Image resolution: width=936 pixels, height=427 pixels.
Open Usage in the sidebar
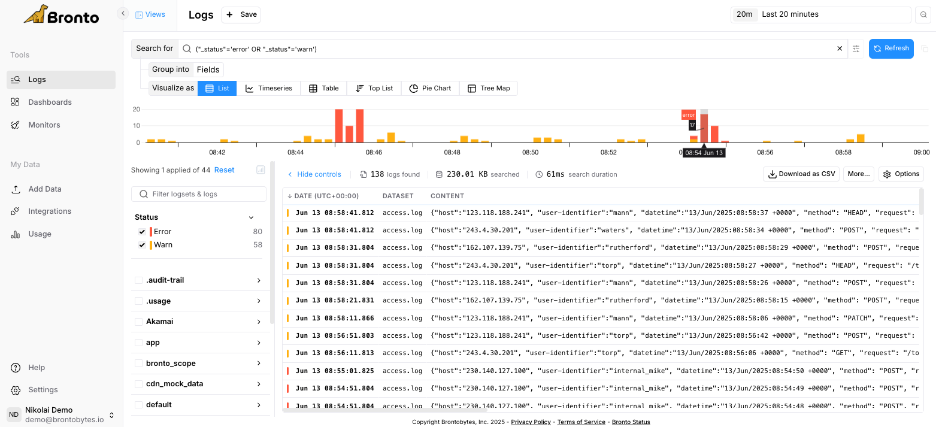coord(61,234)
